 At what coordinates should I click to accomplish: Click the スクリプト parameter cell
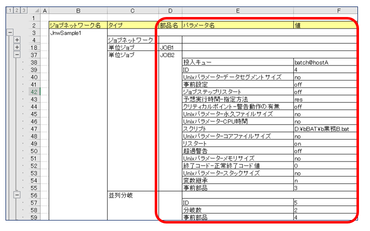pyautogui.click(x=237, y=129)
